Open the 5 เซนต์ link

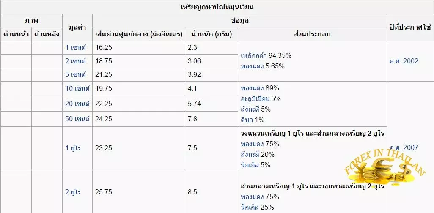pos(76,75)
